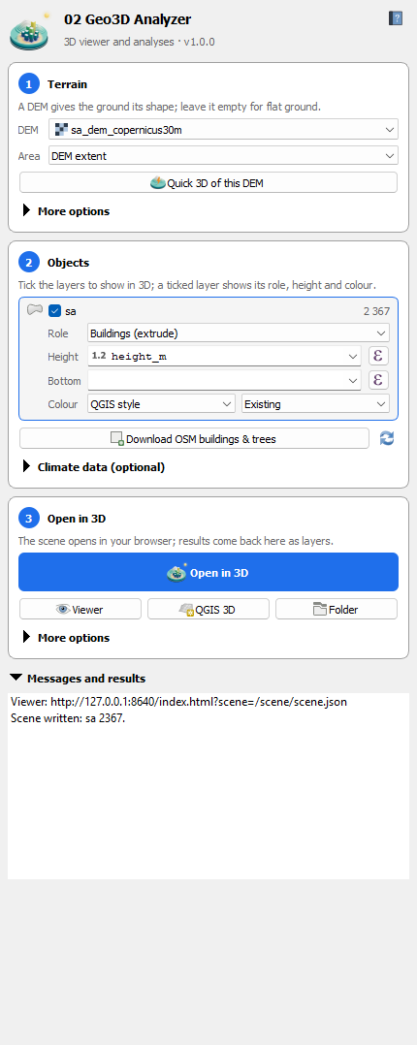Click the refresh layers icon
This screenshot has width=417, height=1045.
pyautogui.click(x=387, y=438)
